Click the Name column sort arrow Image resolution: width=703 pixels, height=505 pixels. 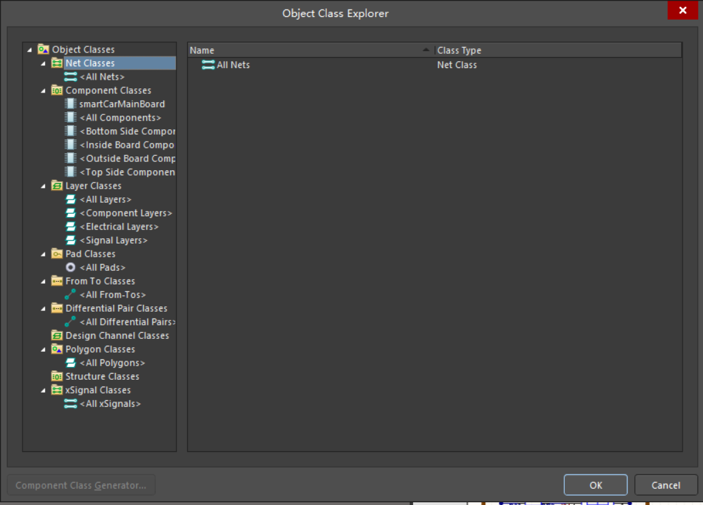tap(426, 49)
